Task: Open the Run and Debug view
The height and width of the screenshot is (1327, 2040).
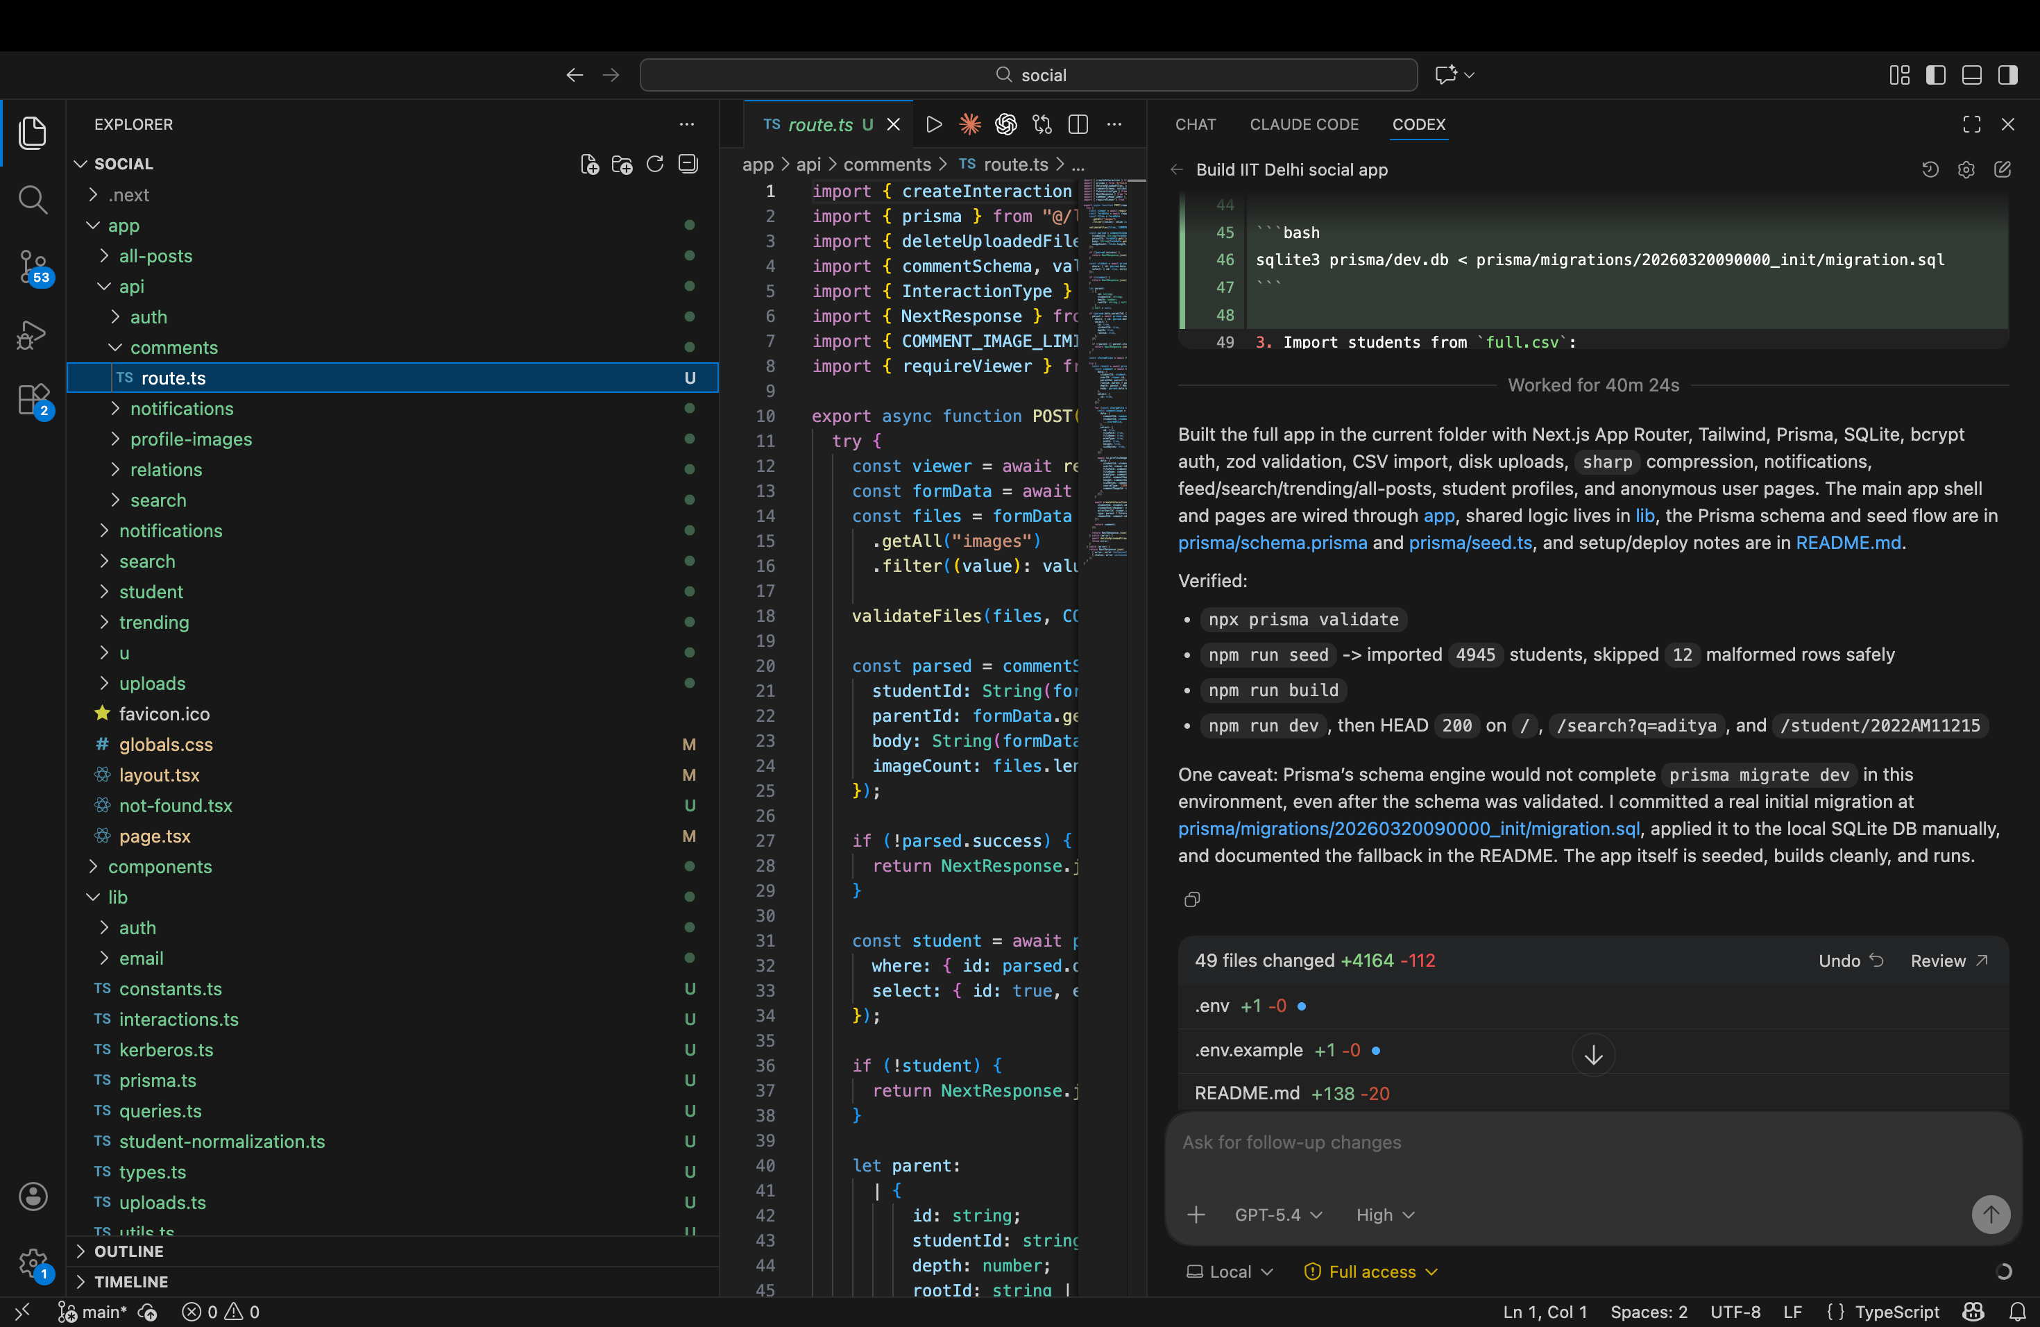Action: 33,335
